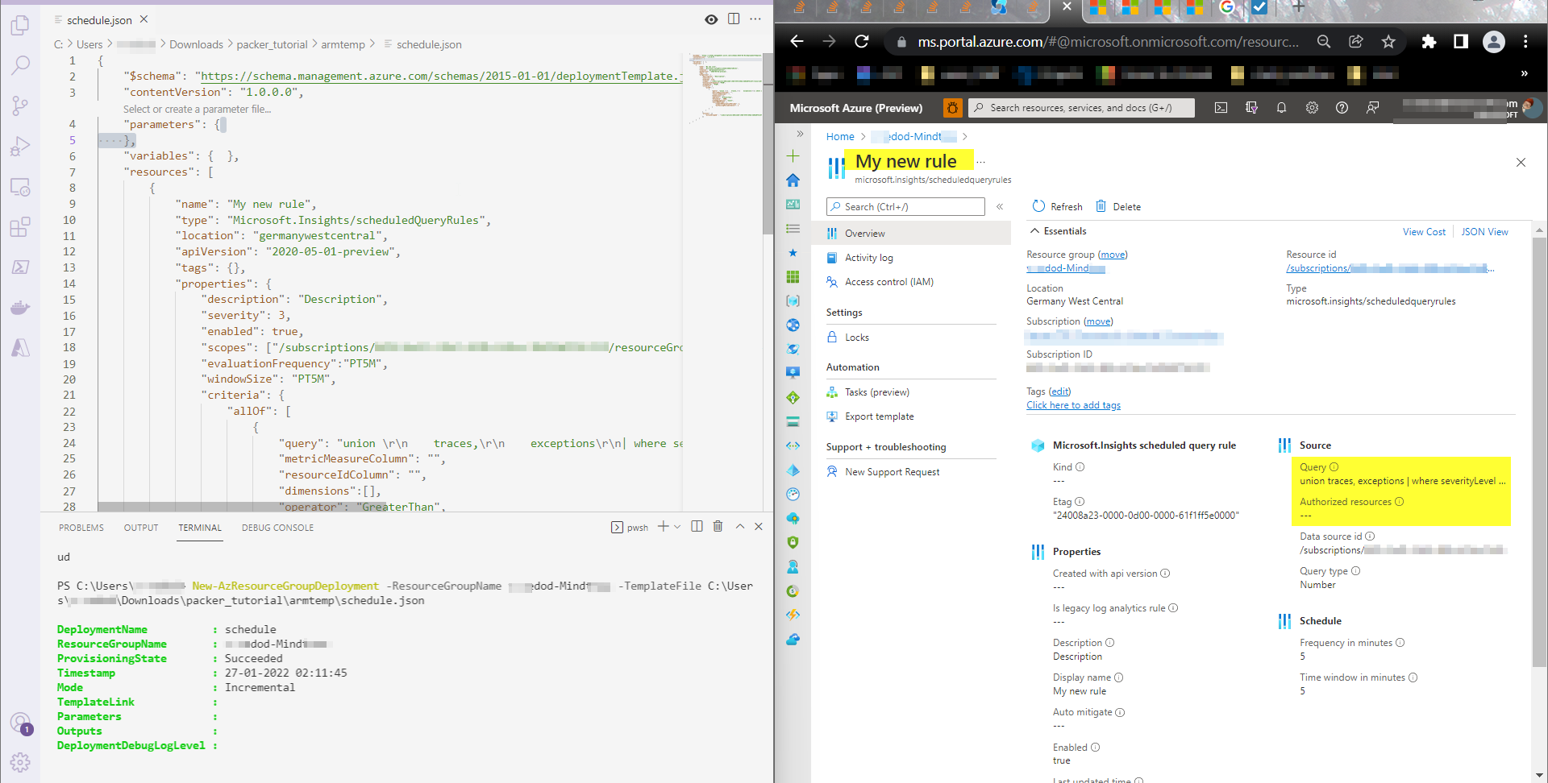Click the orange bug icon in Azure header
The height and width of the screenshot is (783, 1548).
point(952,108)
